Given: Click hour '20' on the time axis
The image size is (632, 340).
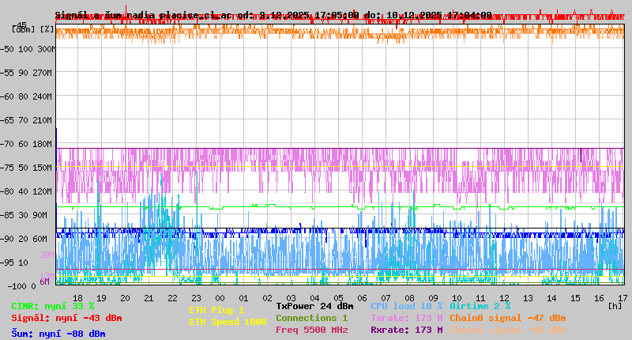Looking at the screenshot, I should coord(126,298).
